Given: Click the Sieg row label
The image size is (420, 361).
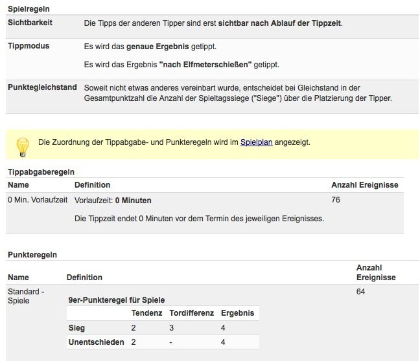Looking at the screenshot, I should (76, 328).
